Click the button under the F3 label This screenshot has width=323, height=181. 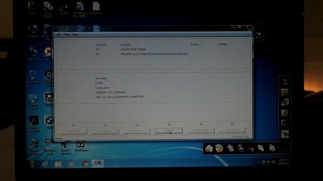(137, 131)
